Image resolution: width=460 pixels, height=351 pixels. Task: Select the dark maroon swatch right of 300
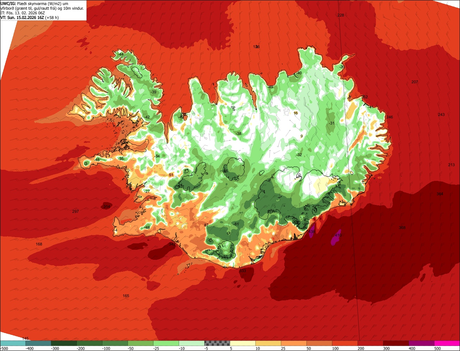[396, 343]
